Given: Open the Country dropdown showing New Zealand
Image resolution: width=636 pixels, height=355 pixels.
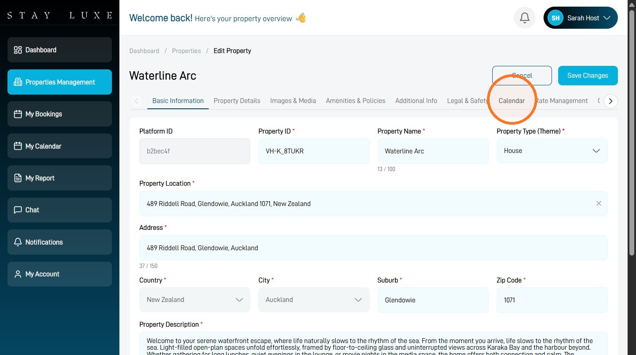Looking at the screenshot, I should pyautogui.click(x=195, y=300).
